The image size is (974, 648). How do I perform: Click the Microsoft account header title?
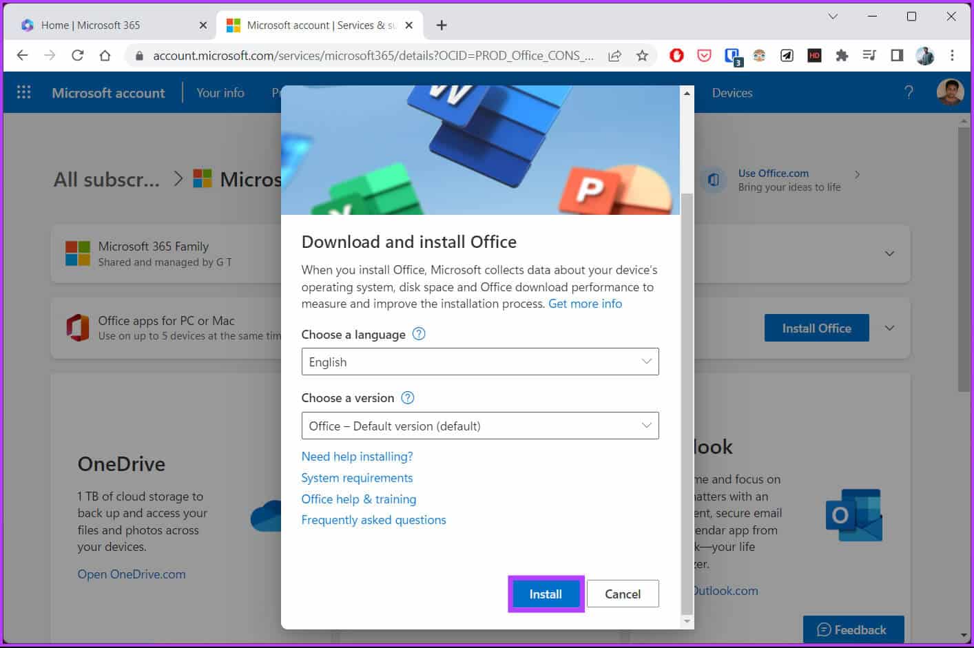108,93
